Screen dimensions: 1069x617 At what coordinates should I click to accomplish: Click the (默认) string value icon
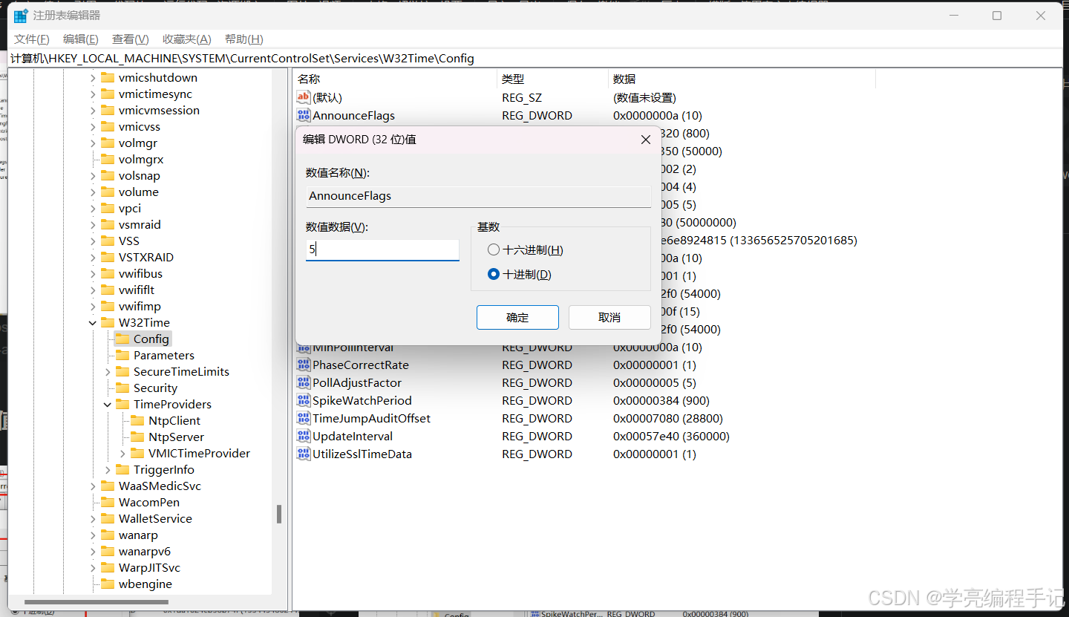coord(303,97)
